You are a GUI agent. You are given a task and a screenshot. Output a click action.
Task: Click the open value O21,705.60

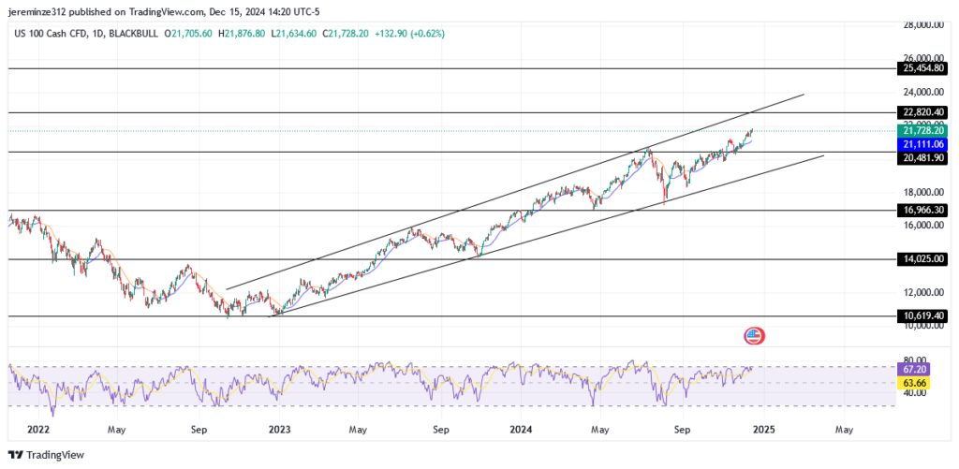click(x=188, y=35)
